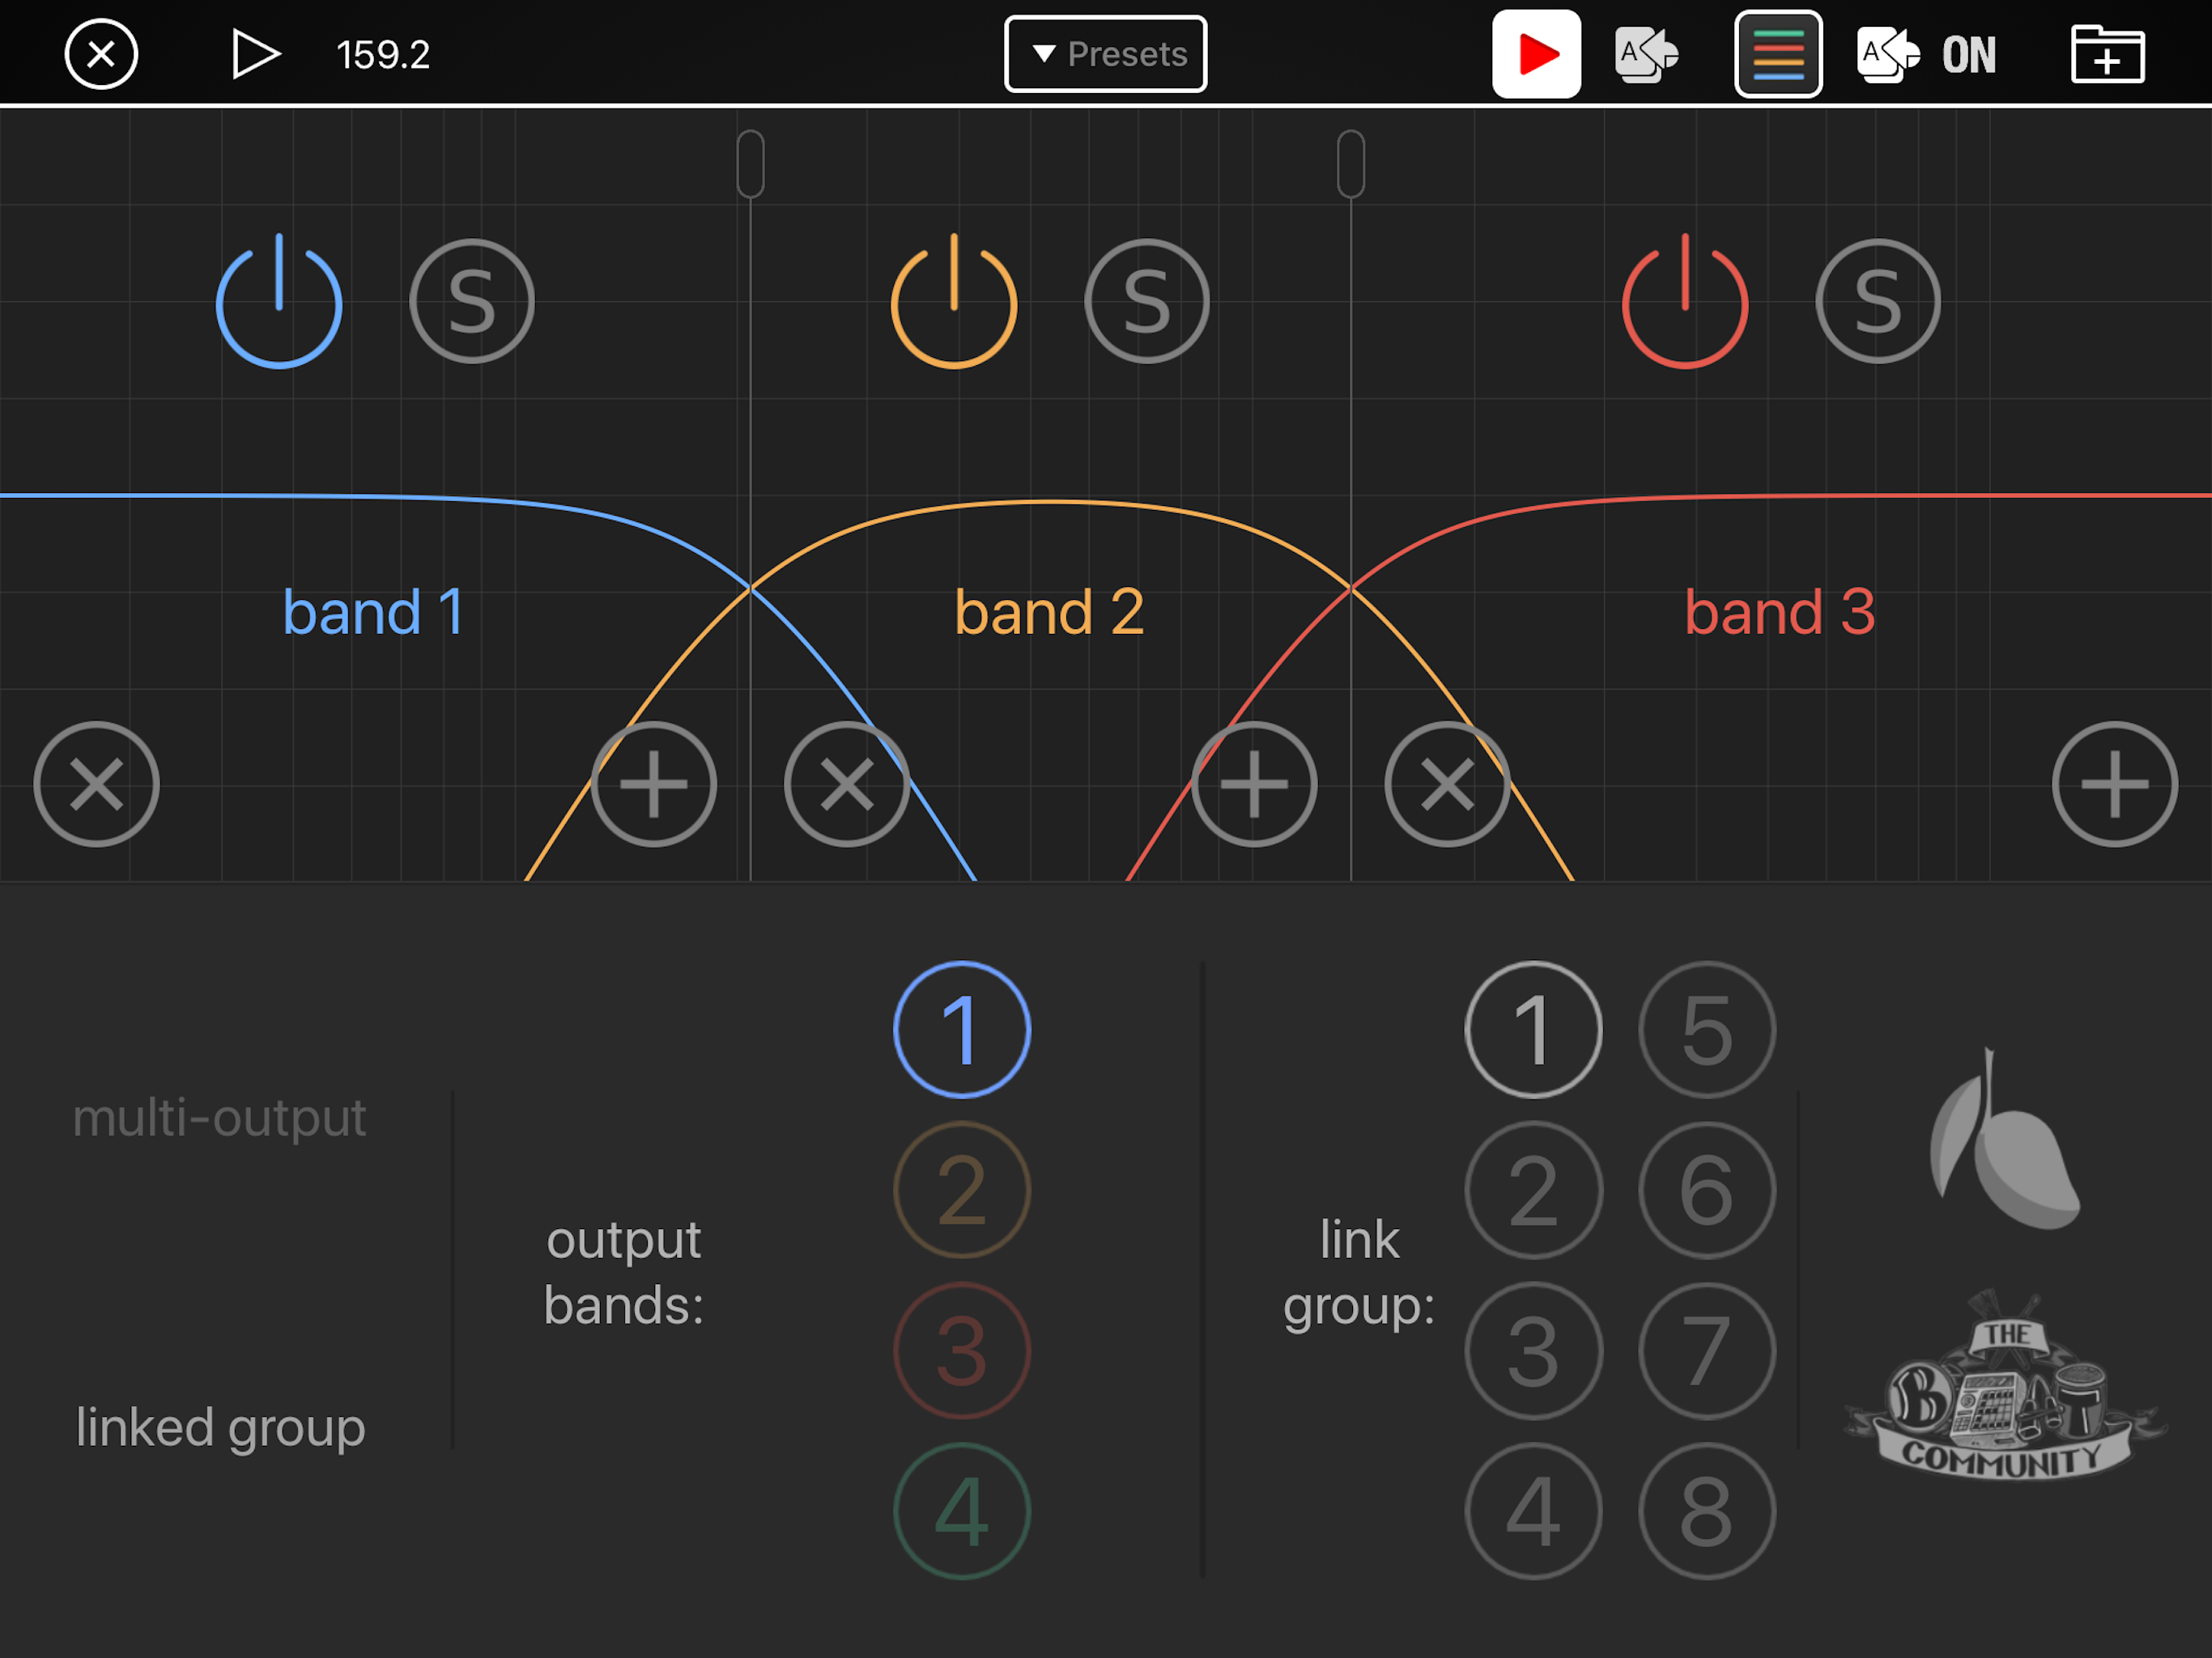Viewport: 2212px width, 1658px height.
Task: Select output band 2
Action: [x=962, y=1190]
